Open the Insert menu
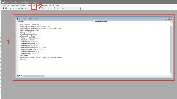The width and height of the screenshot is (177, 99). pyautogui.click(x=17, y=5)
